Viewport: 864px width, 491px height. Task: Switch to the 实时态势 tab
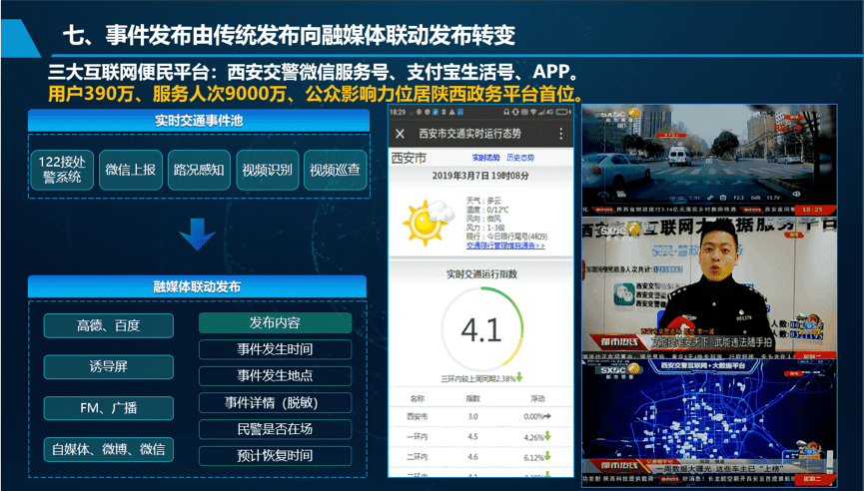(486, 158)
